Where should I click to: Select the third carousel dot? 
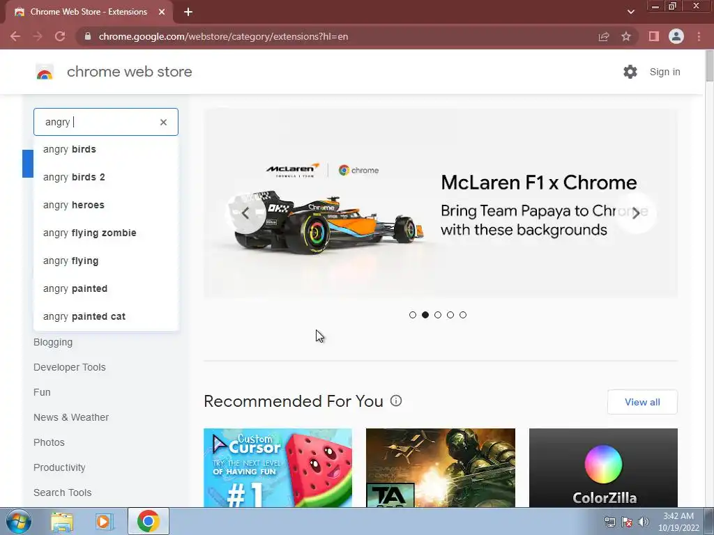(438, 315)
